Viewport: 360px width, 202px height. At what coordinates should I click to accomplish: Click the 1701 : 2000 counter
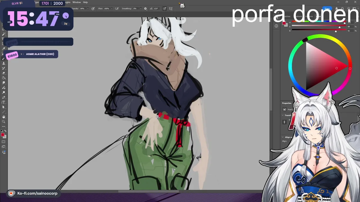pos(52,3)
